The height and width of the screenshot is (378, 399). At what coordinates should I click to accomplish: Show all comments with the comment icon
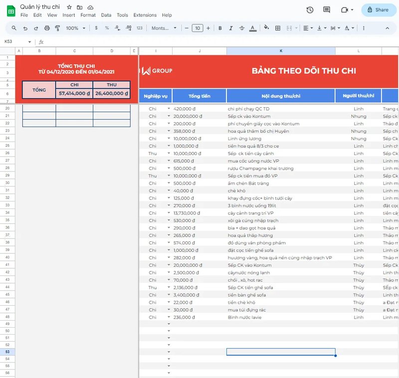click(x=327, y=10)
